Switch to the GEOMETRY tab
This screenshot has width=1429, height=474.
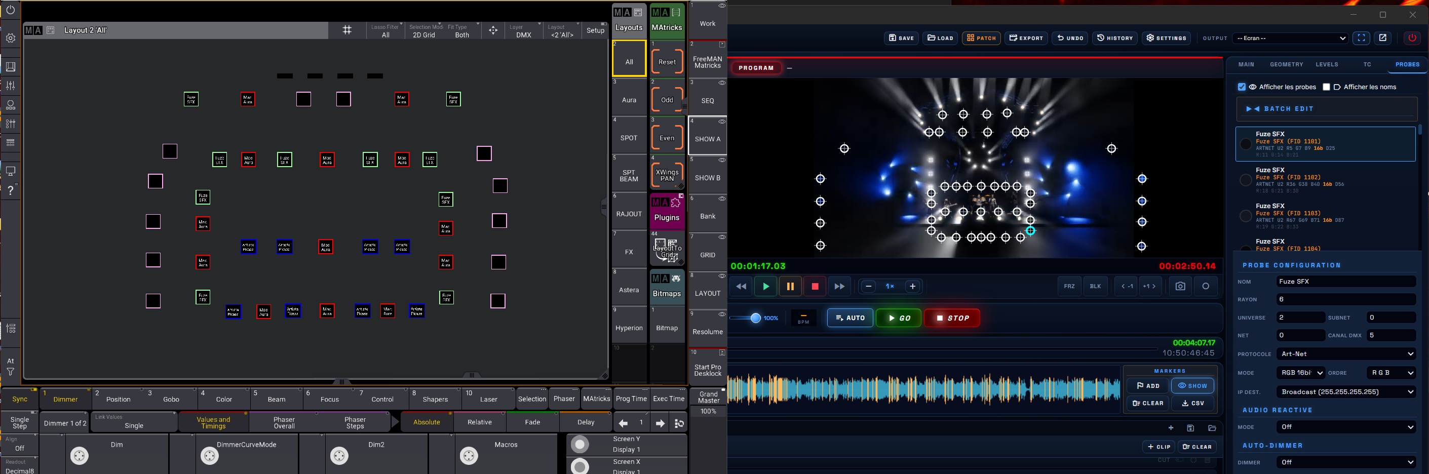(x=1287, y=65)
